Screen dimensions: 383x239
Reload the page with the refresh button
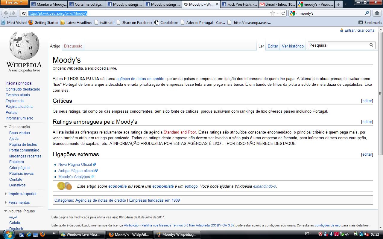click(283, 13)
